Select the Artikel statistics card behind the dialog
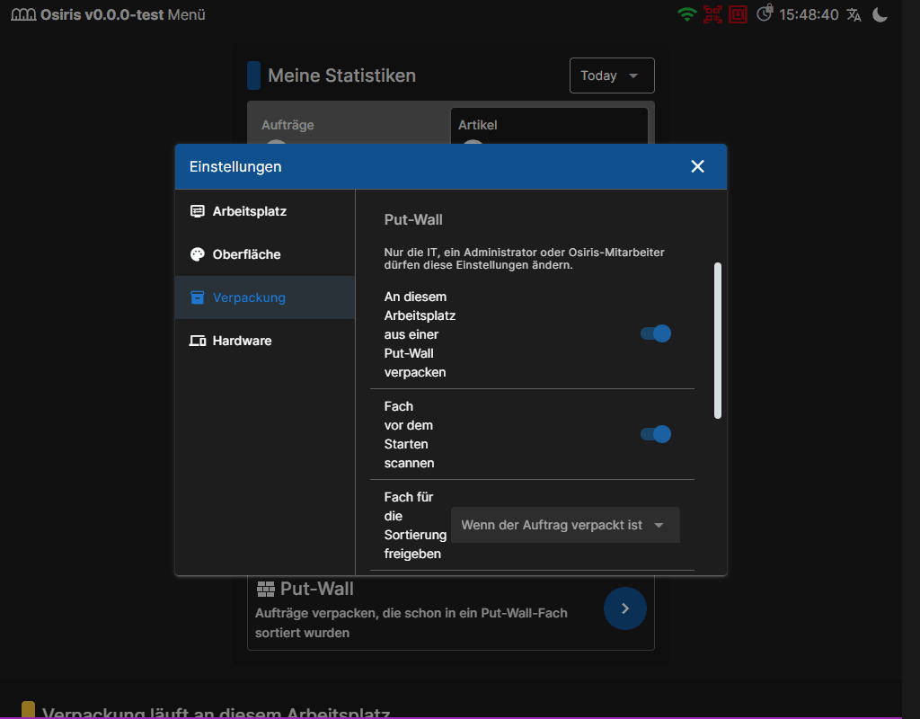Screen dimensions: 920x719 click(549, 126)
